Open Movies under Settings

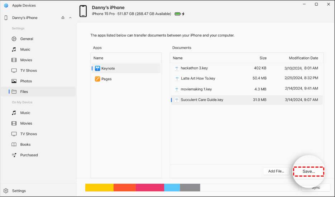(x=38, y=60)
